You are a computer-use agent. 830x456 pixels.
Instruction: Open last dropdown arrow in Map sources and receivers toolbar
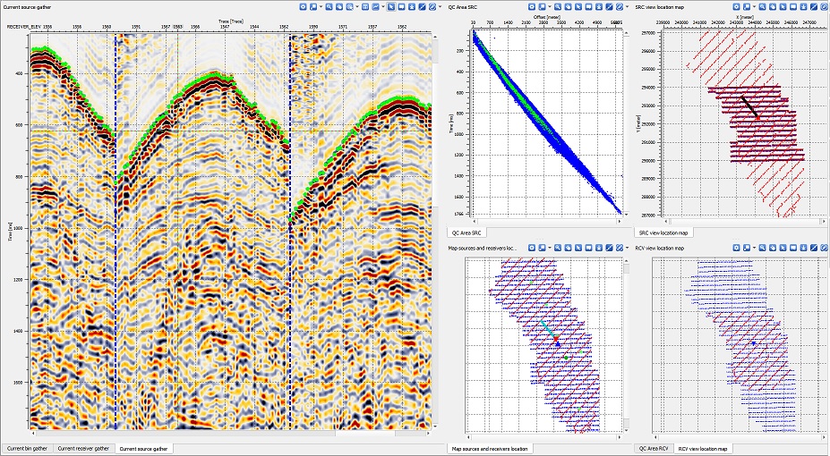click(628, 248)
